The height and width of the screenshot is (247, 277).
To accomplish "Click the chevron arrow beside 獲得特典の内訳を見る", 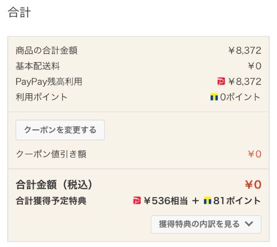I will tap(249, 224).
